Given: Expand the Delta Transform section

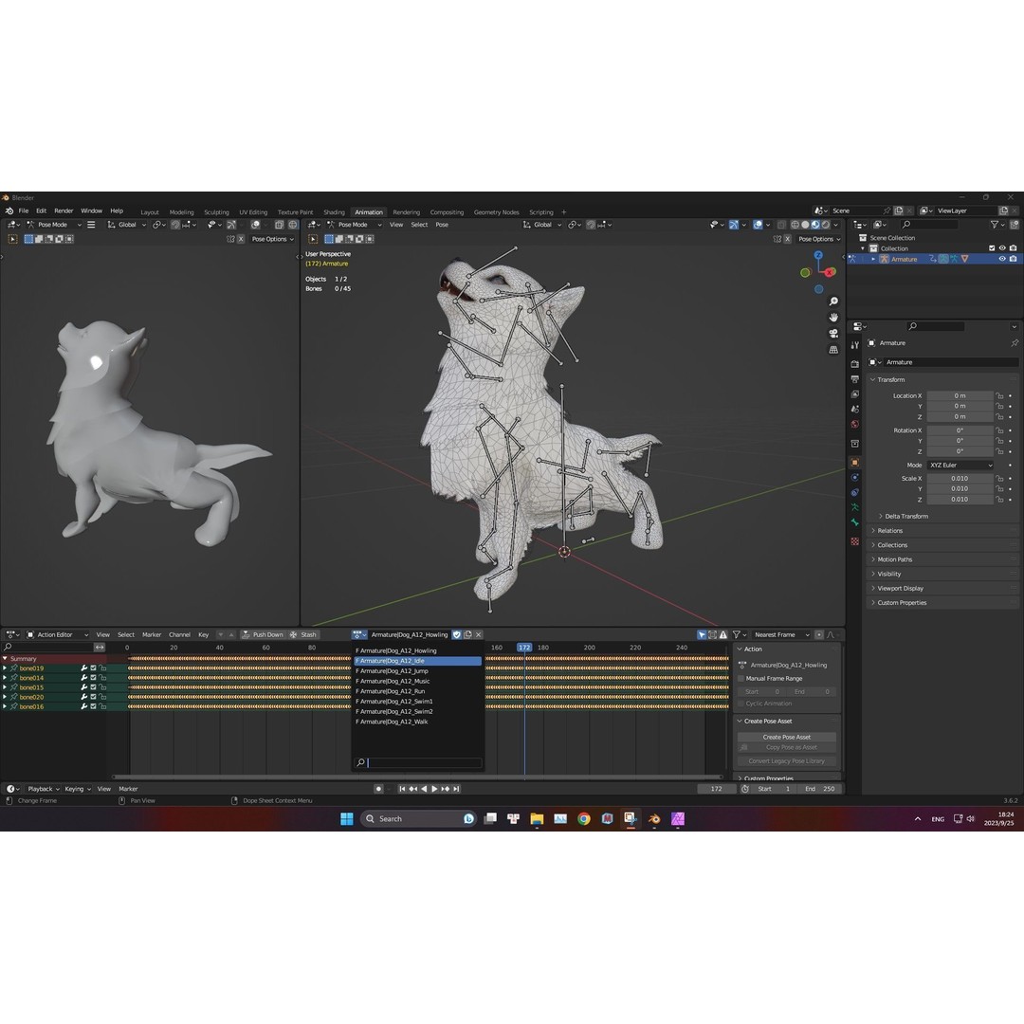Looking at the screenshot, I should (905, 517).
